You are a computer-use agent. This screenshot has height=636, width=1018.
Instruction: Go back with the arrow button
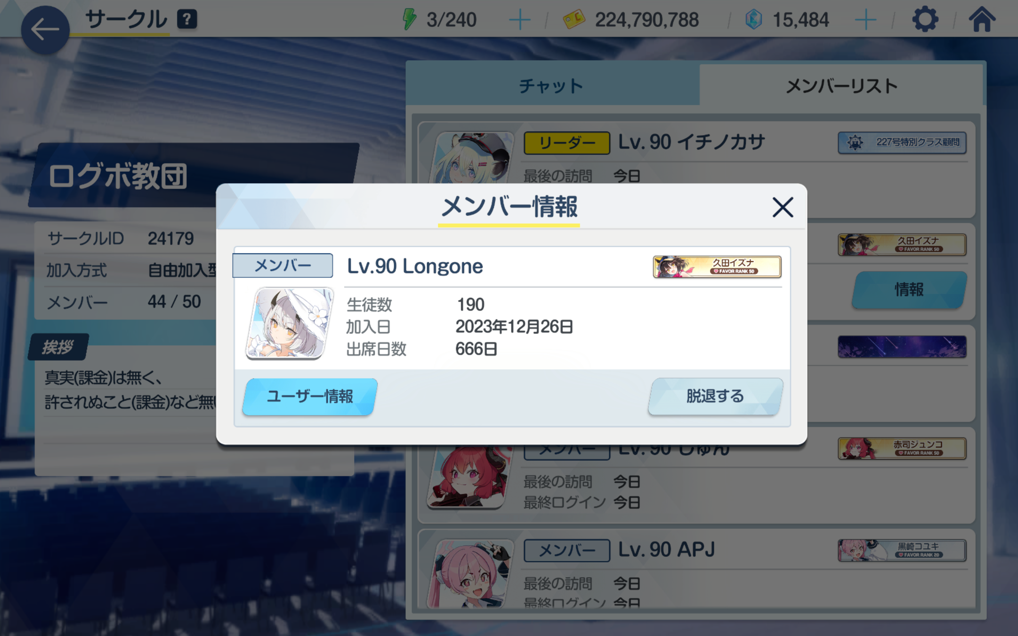click(x=45, y=29)
